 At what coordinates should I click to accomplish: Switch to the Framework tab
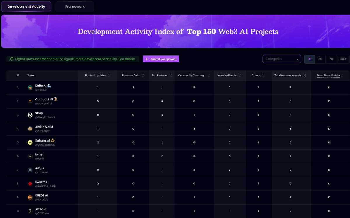coord(75,6)
